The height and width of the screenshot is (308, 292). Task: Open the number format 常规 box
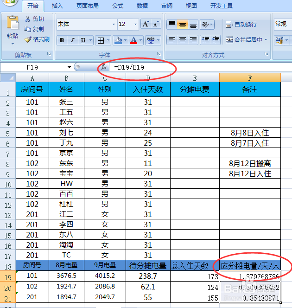(x=283, y=25)
